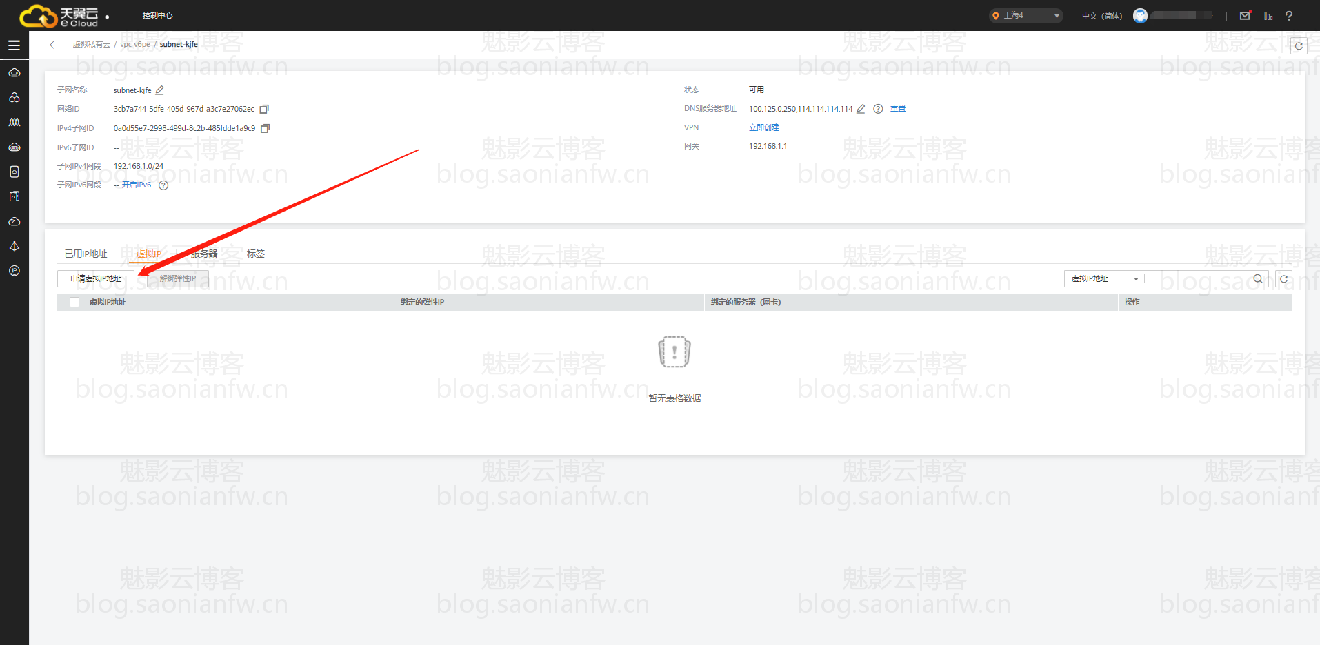Open the help question mark in header
This screenshot has height=645, width=1320.
coord(1289,15)
